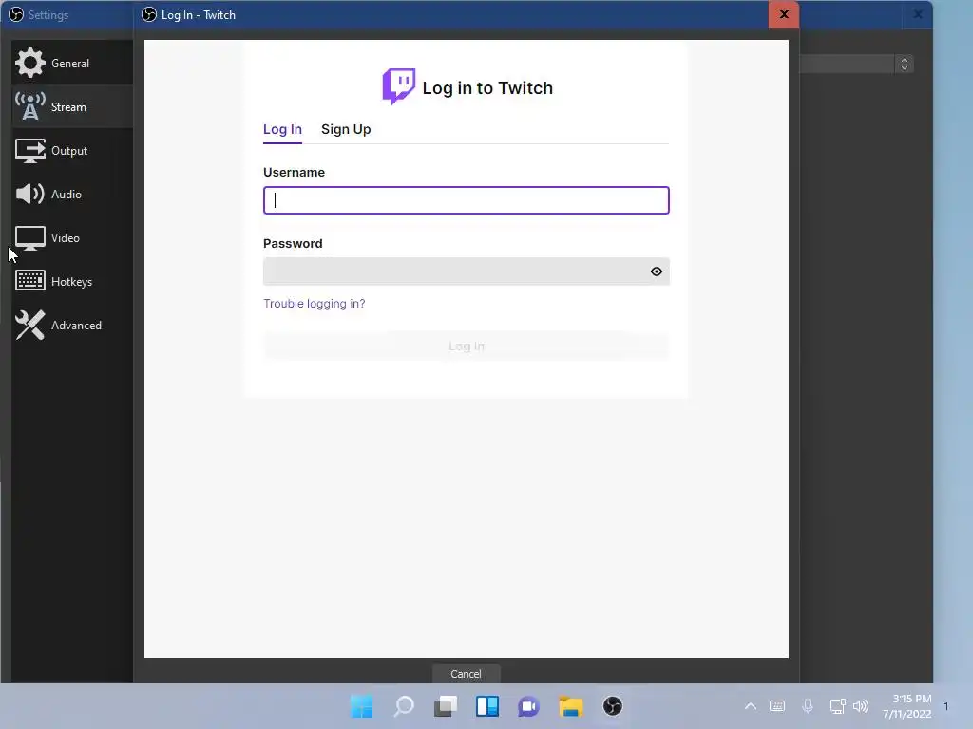Viewport: 973px width, 729px height.
Task: Open Hotkeys keyboard icon
Action: (x=29, y=281)
